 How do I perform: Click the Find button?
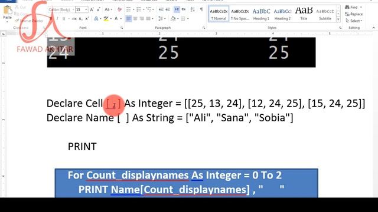(352, 7)
